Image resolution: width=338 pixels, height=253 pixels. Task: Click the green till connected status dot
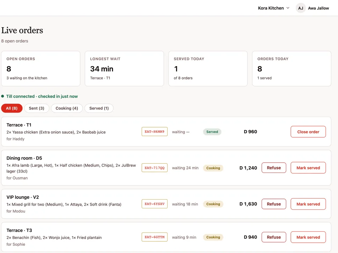pos(2,96)
